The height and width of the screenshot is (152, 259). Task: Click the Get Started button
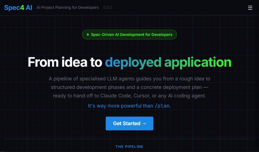click(x=129, y=123)
